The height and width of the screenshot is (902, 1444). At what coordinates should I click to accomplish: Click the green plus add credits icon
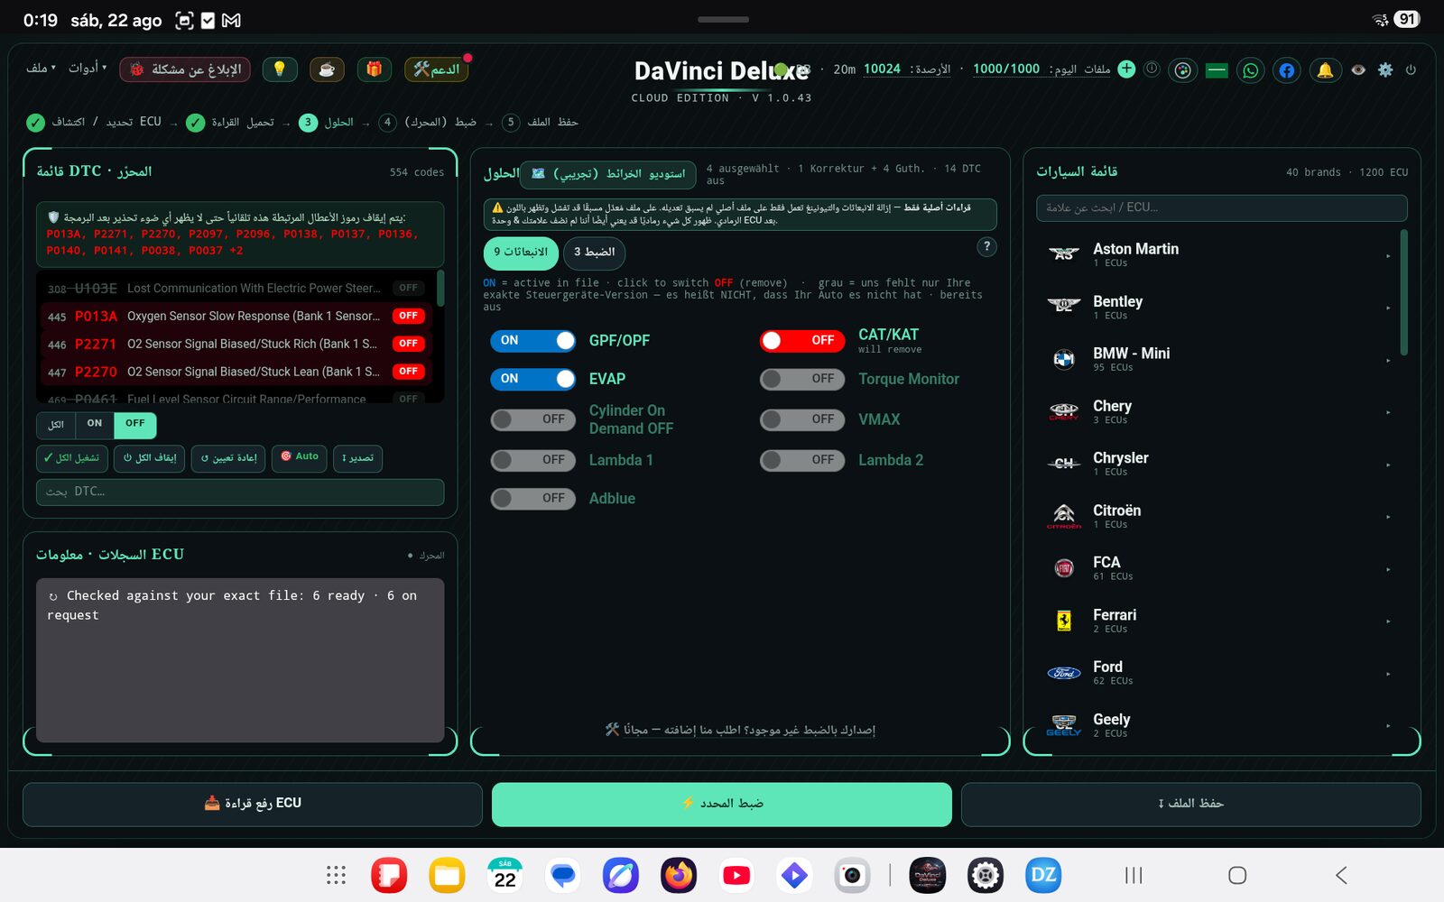tap(1126, 69)
